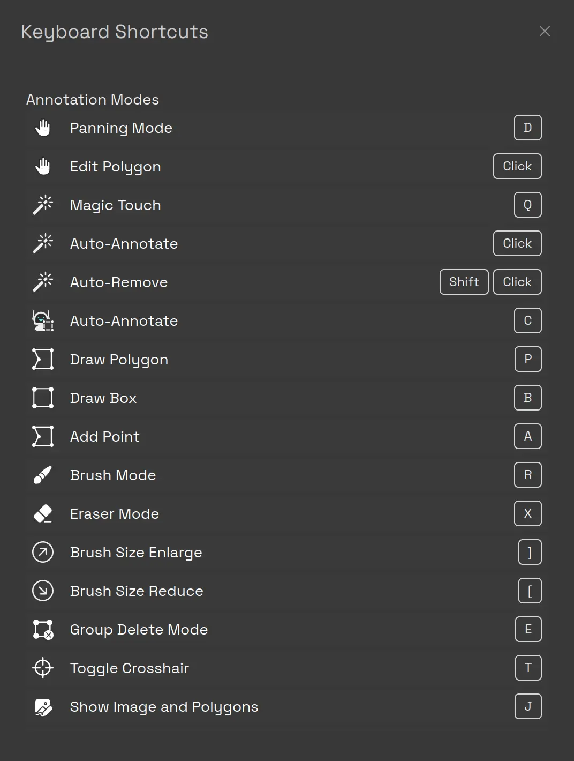The width and height of the screenshot is (574, 761).
Task: Select the Eraser Mode icon
Action: coord(43,513)
